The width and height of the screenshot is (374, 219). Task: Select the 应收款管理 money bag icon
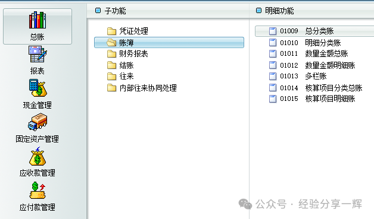click(x=38, y=157)
